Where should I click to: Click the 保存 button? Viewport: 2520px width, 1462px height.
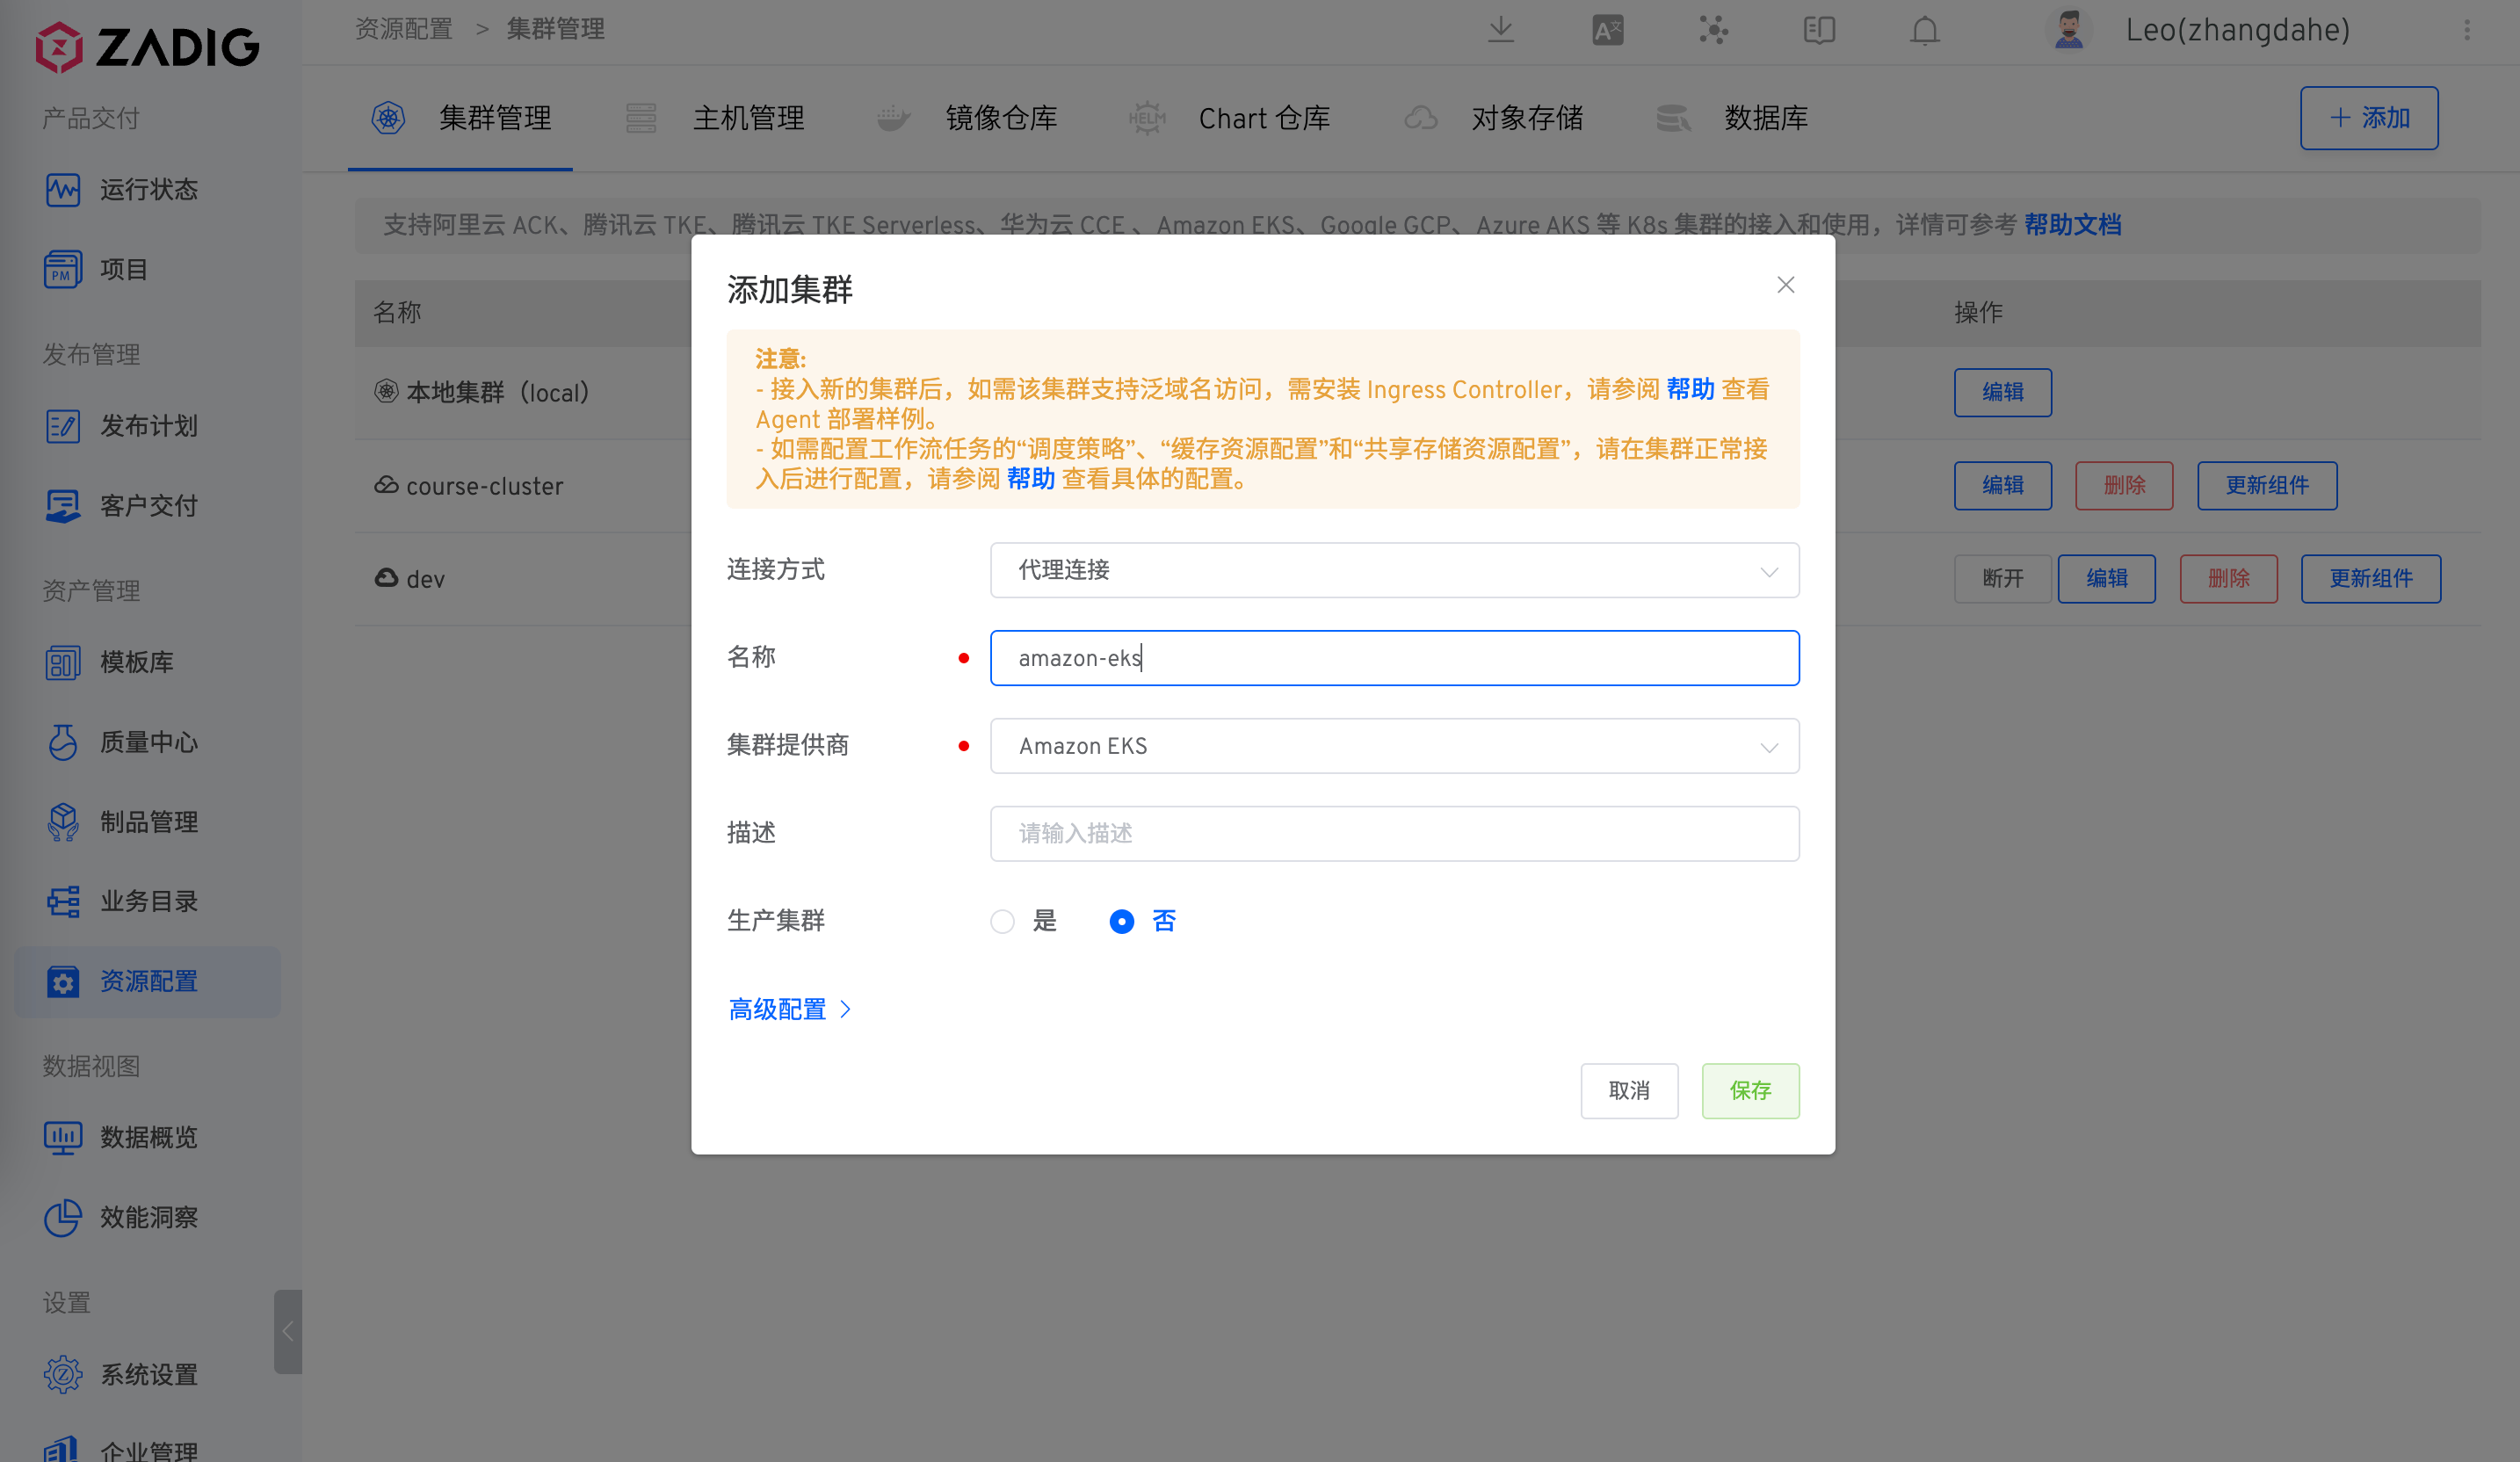(1750, 1090)
